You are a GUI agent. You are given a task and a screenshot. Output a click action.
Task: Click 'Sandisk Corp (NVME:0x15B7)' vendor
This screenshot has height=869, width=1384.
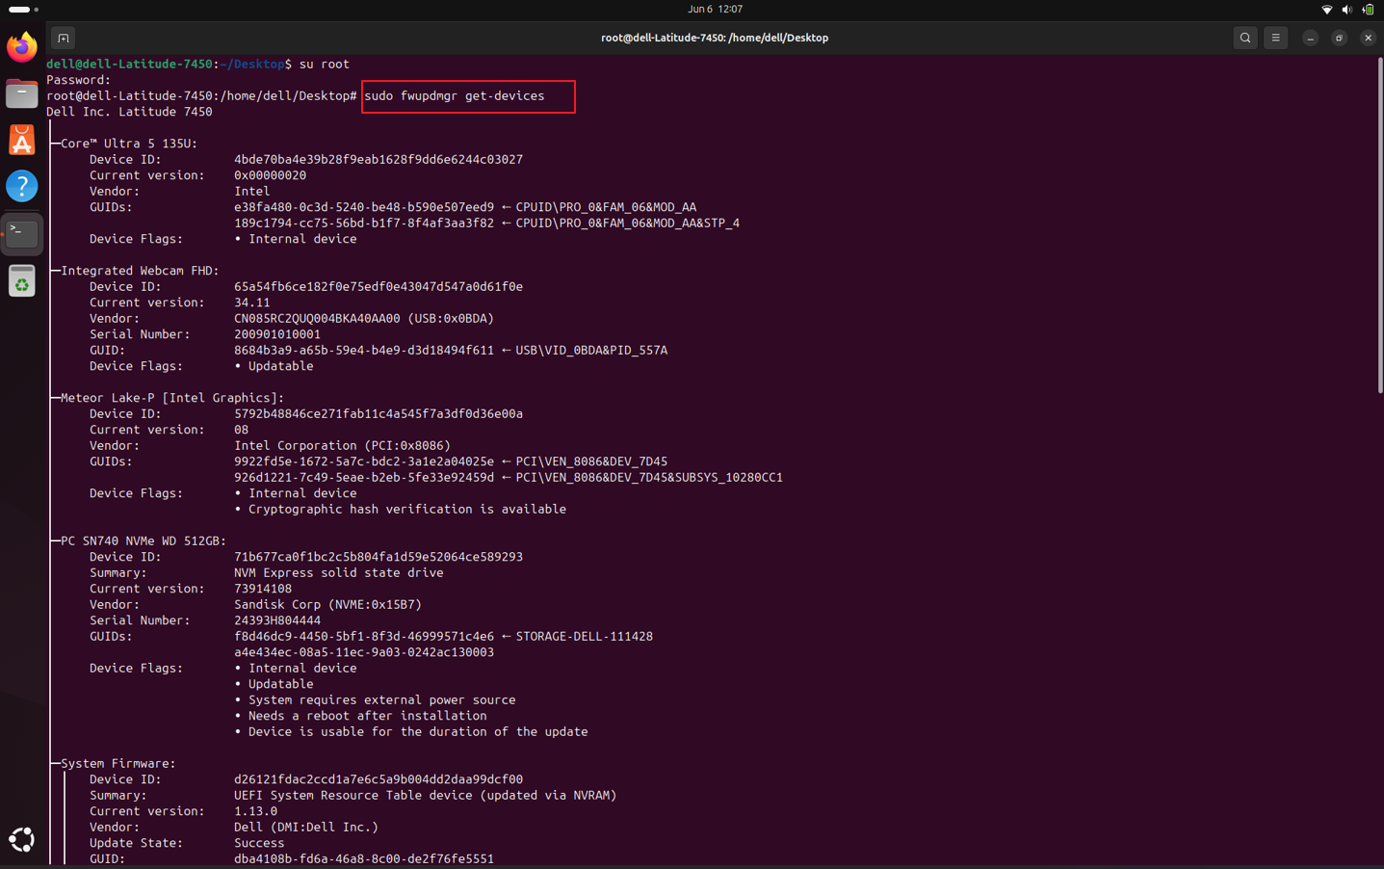pyautogui.click(x=327, y=604)
